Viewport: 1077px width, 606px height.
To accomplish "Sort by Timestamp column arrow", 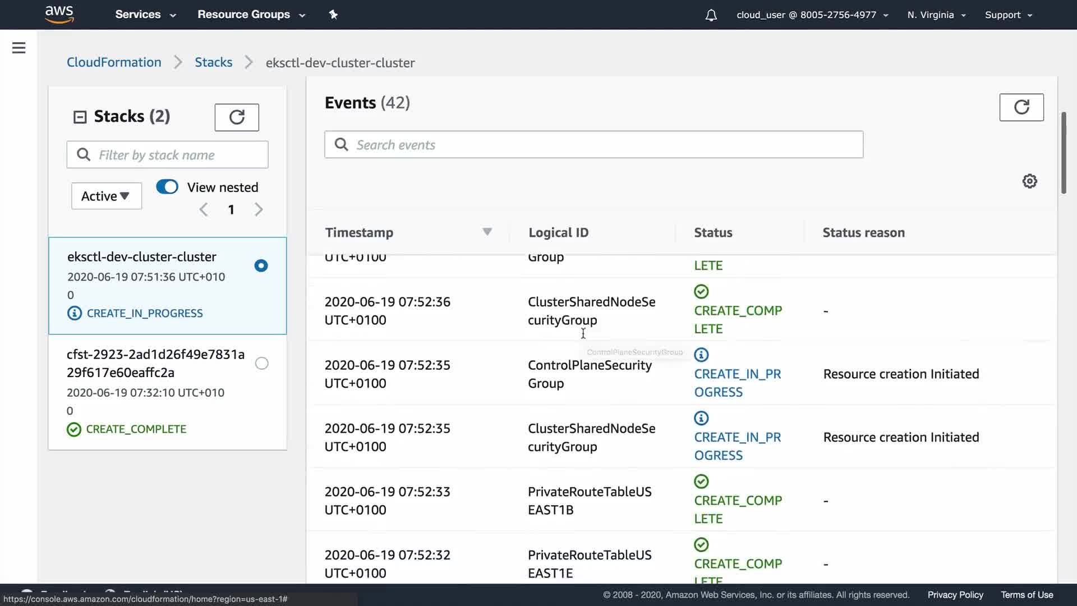I will 487,232.
